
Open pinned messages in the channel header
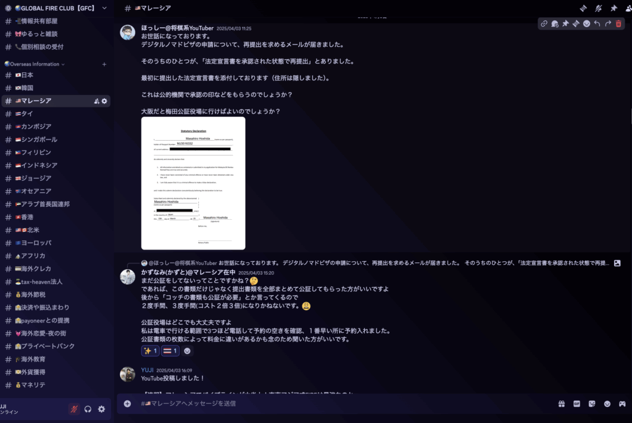(613, 8)
